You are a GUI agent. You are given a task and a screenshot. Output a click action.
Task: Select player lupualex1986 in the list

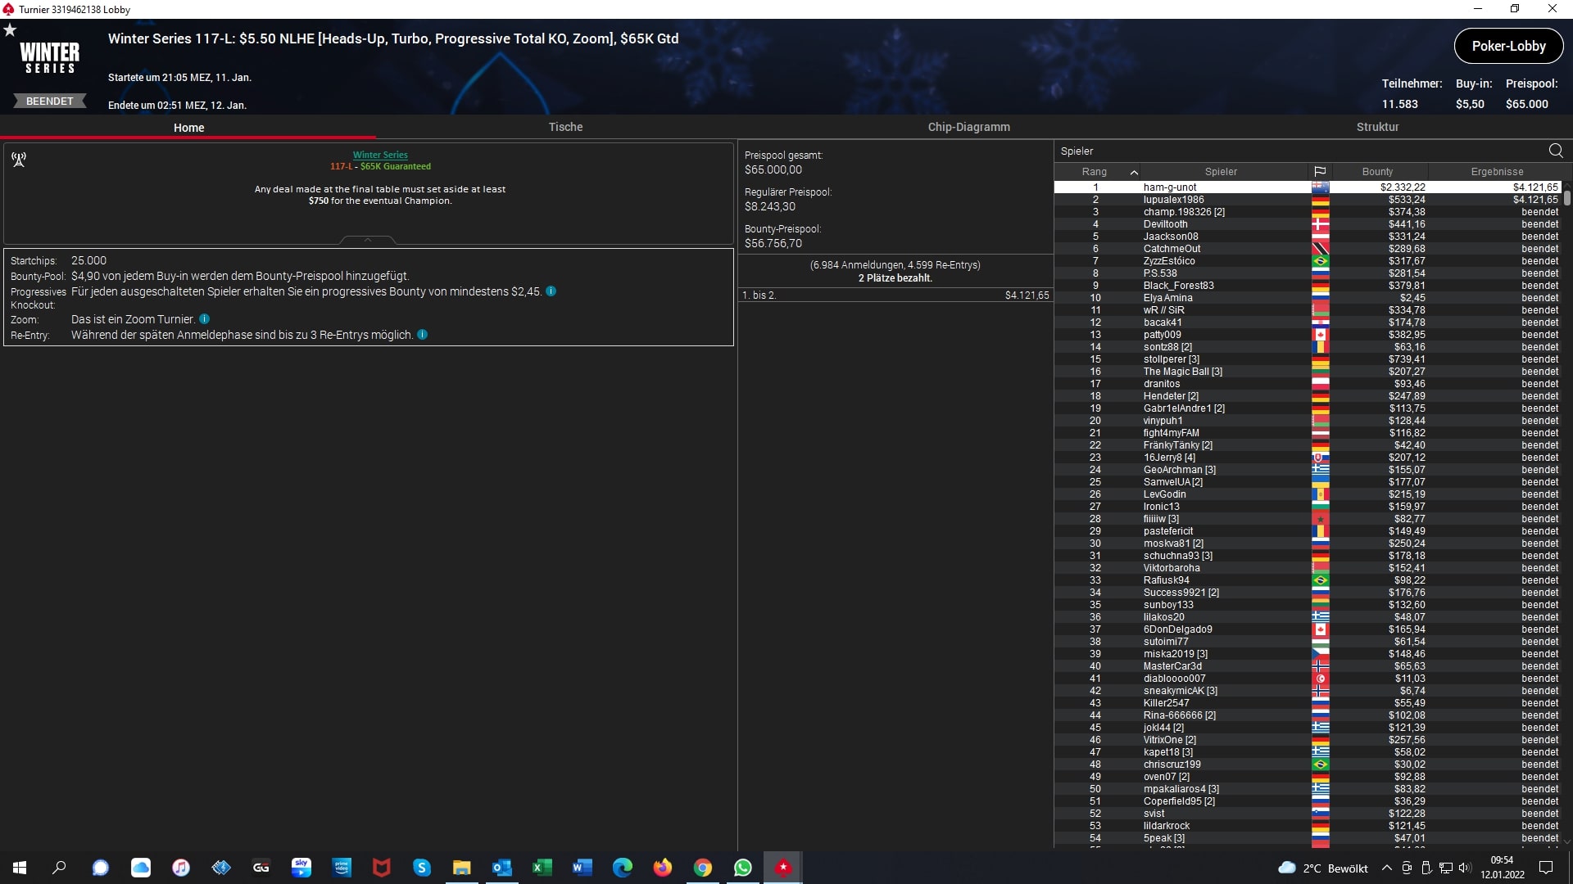tap(1173, 200)
